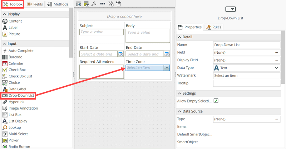
Task: Click ellipsis button beside Display Field
Action: pyautogui.click(x=276, y=60)
